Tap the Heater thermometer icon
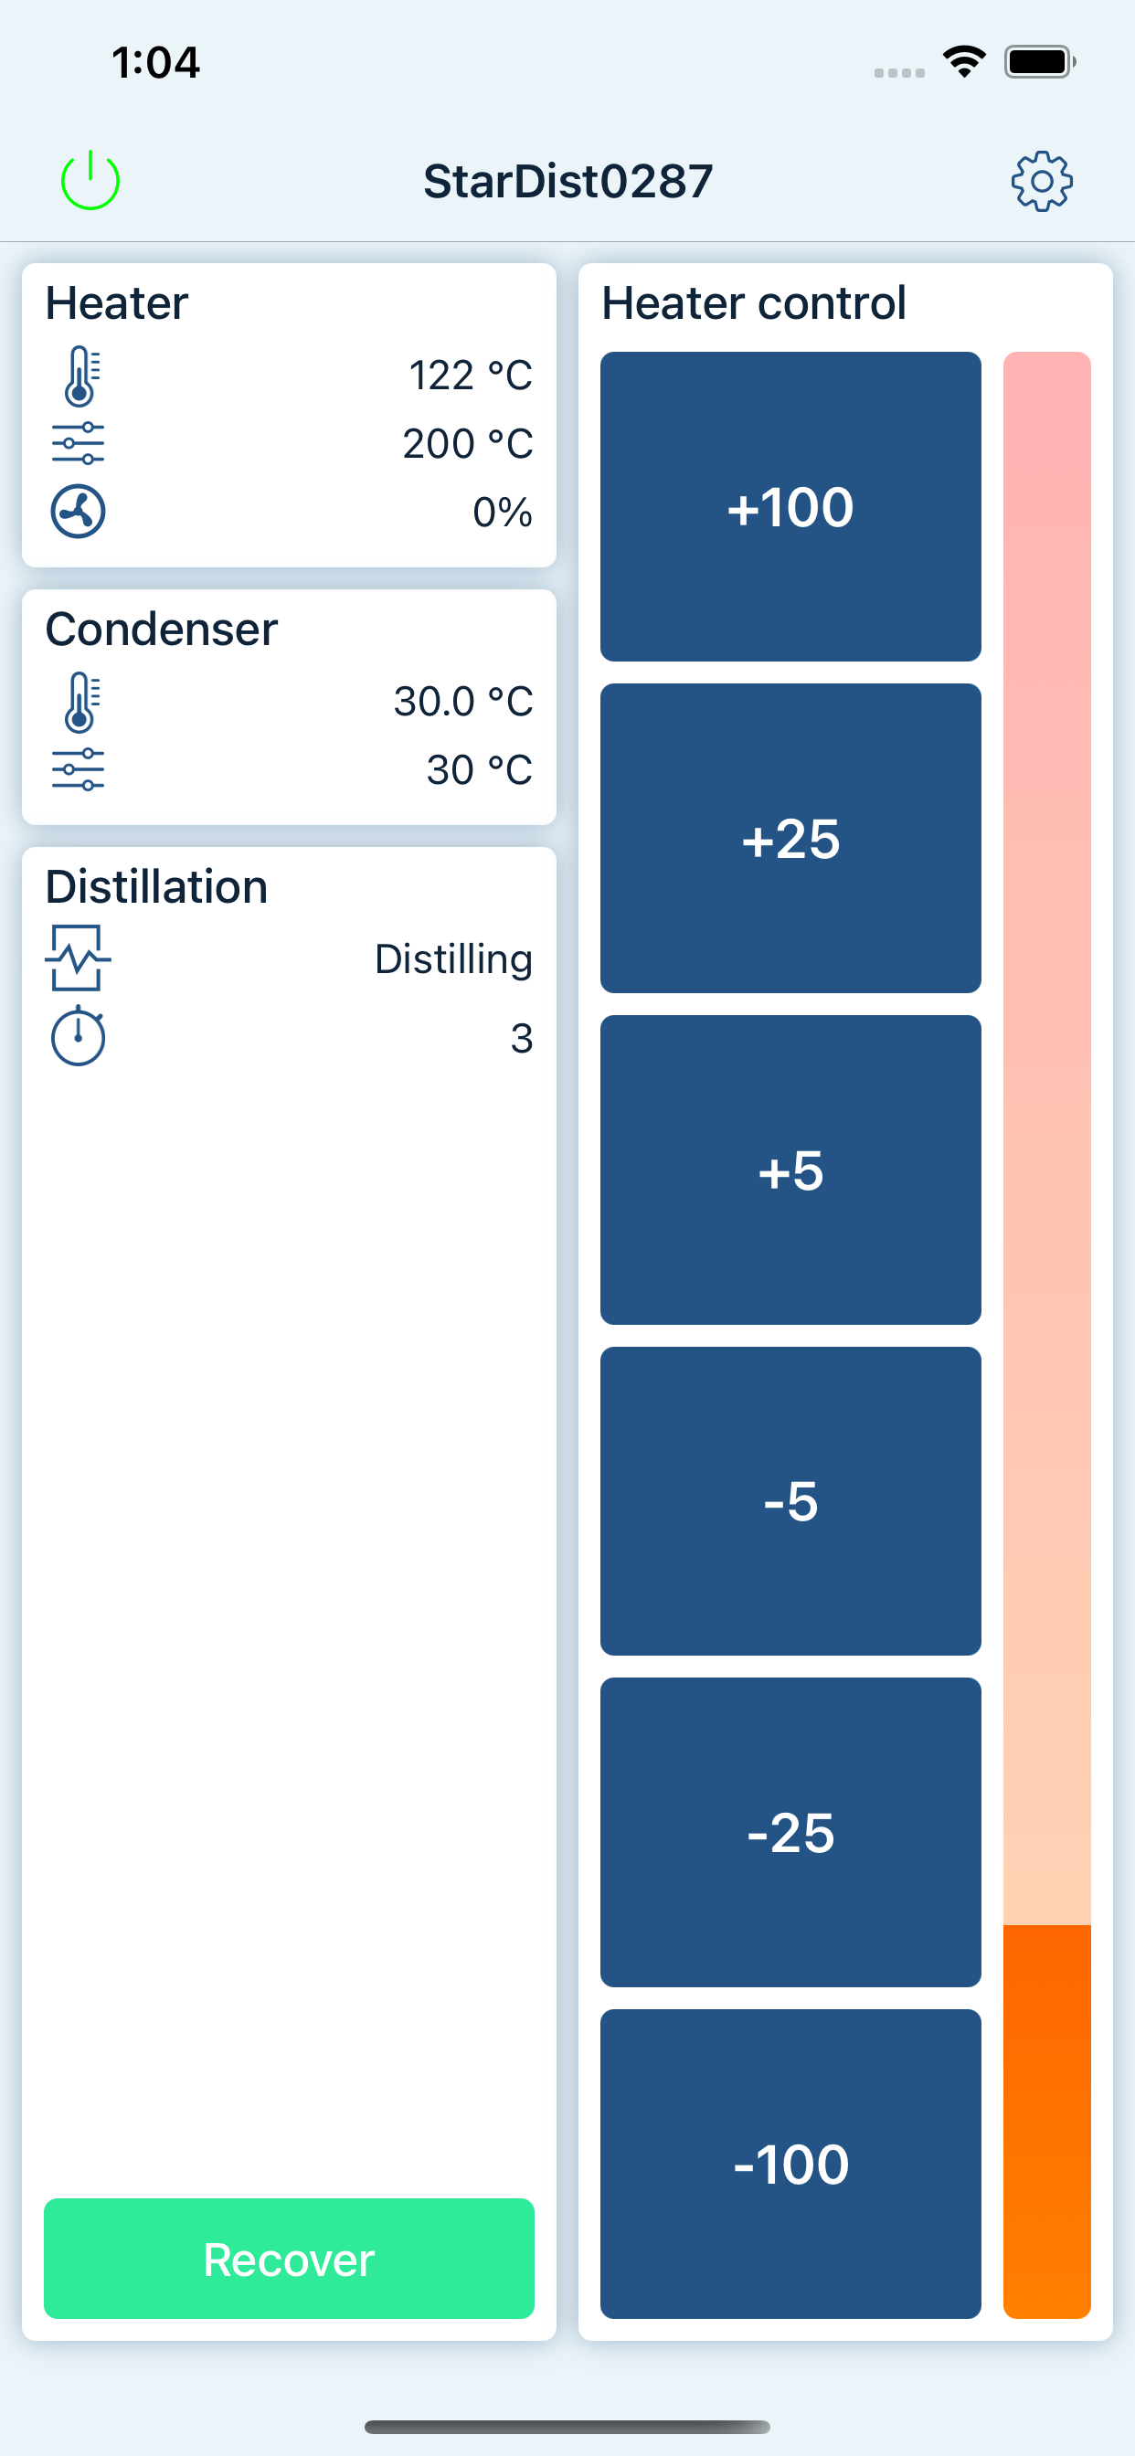This screenshot has height=2456, width=1135. coord(80,376)
